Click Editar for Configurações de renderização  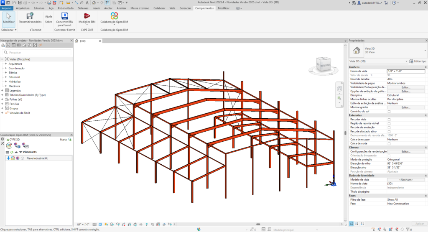(x=406, y=151)
